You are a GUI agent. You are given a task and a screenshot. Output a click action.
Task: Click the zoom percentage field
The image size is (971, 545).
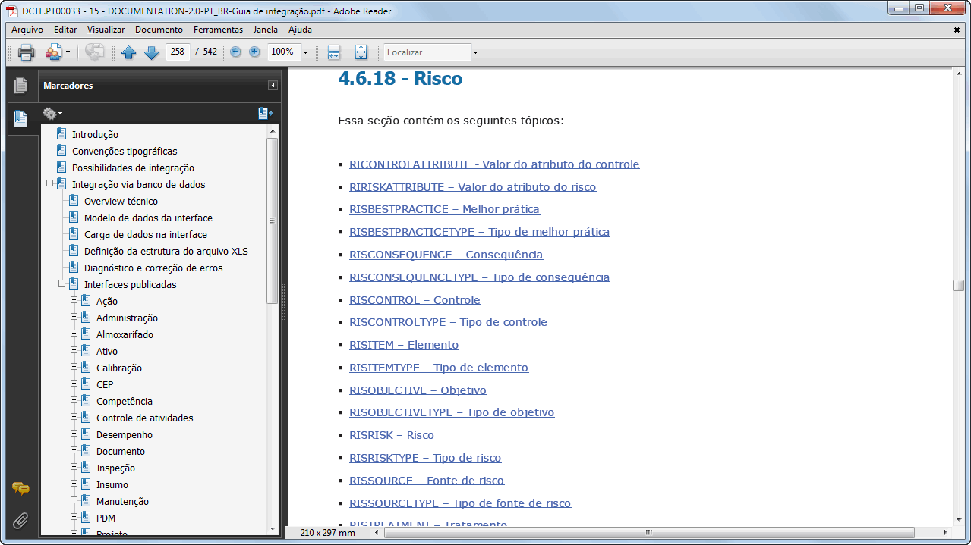283,52
